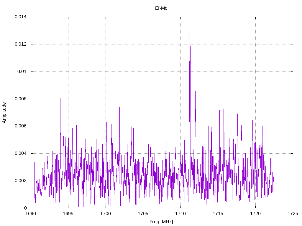Click the y-axis value 0.008

(21, 99)
